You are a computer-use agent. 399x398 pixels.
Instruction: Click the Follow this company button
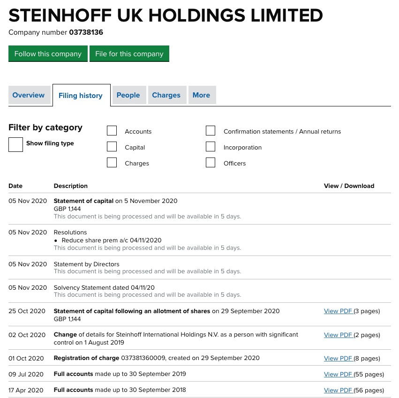click(x=48, y=53)
